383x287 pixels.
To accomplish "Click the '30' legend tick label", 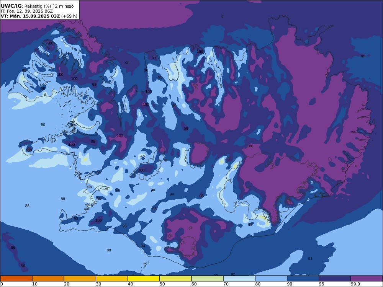I will point(98,284).
